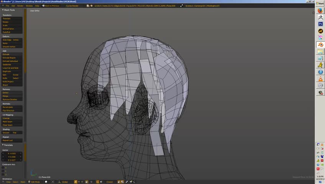The height and width of the screenshot is (184, 325).
Task: Open the Mesh menu in viewport header
Action: [x=23, y=182]
